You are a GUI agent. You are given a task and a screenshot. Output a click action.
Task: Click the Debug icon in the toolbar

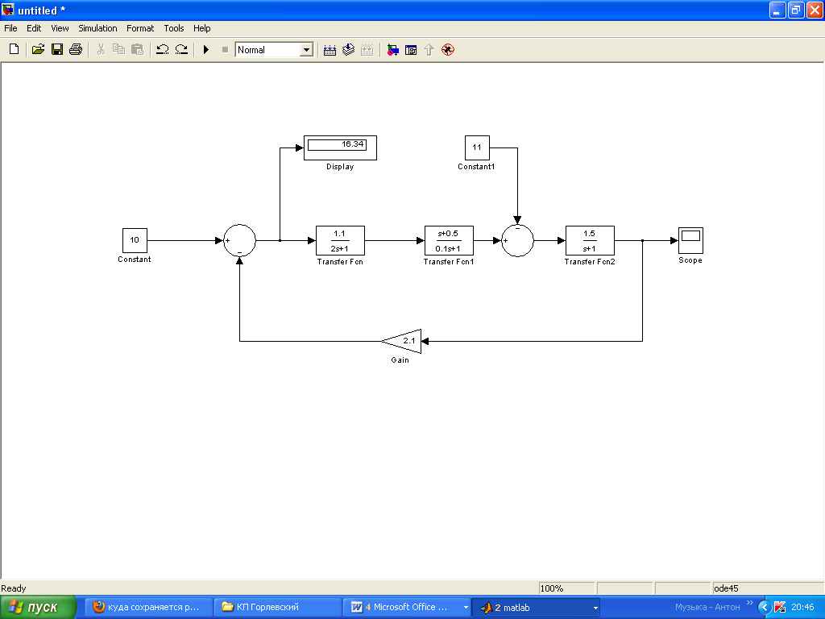[x=448, y=50]
